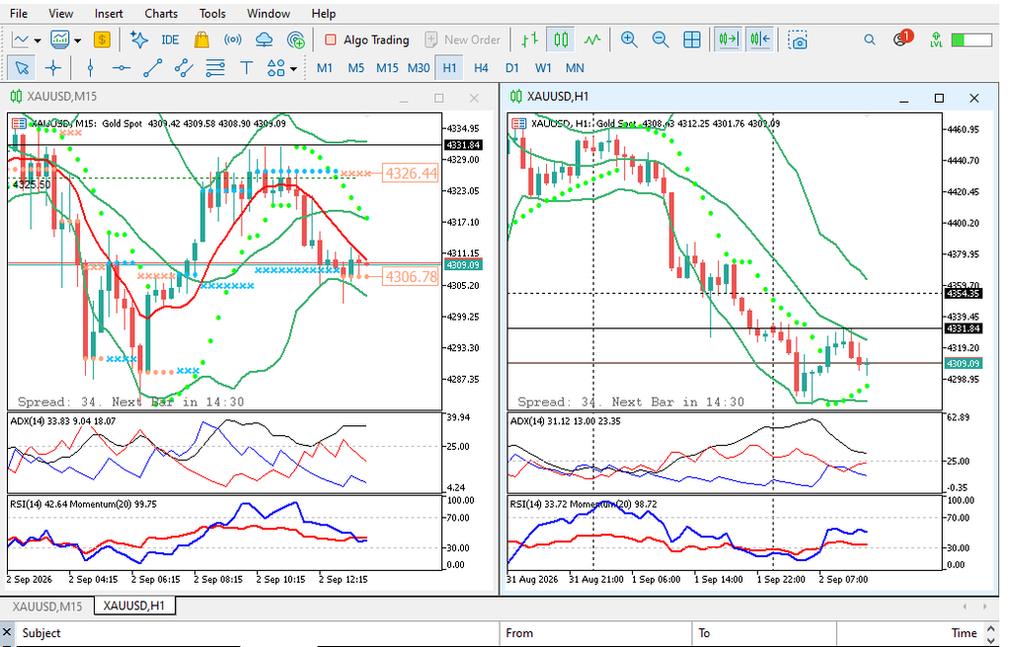Open the Insert menu
Image resolution: width=1011 pixels, height=647 pixels.
click(x=109, y=13)
